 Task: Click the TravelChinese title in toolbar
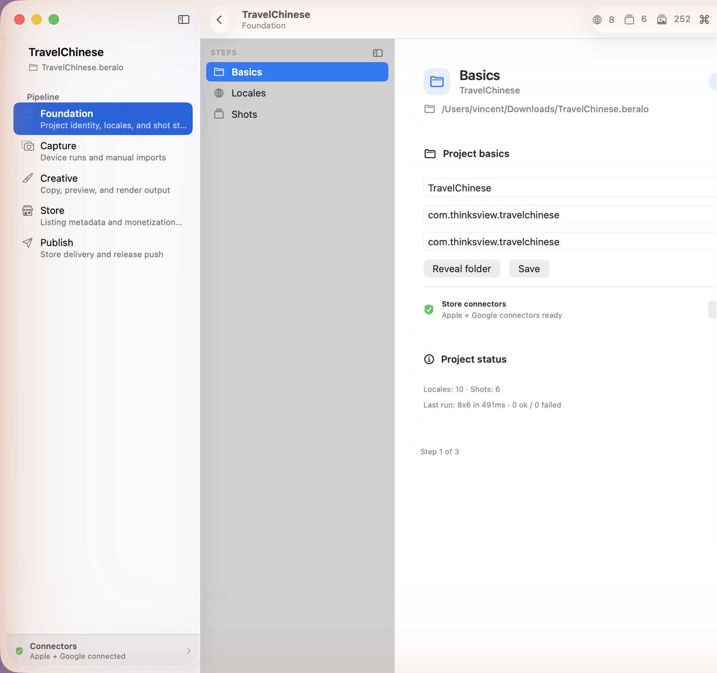point(276,14)
